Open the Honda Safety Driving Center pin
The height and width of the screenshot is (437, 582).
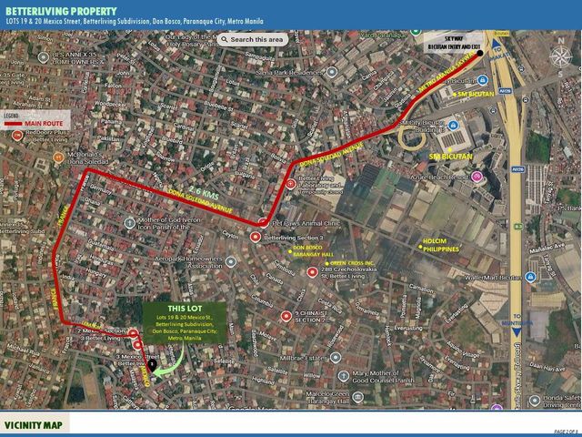click(x=535, y=401)
